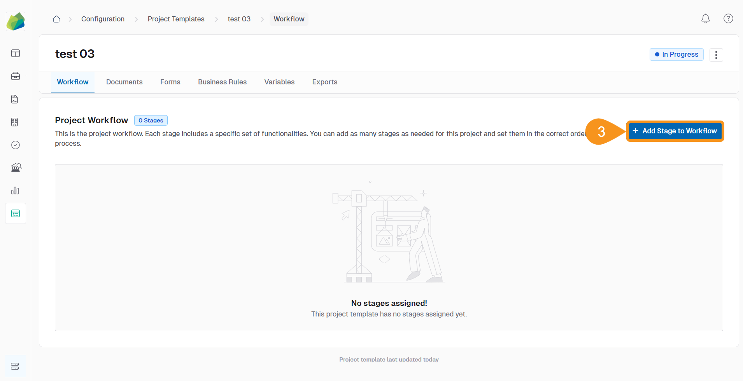Click the building/organization sidebar icon
Viewport: 743px width, 381px height.
tap(15, 122)
